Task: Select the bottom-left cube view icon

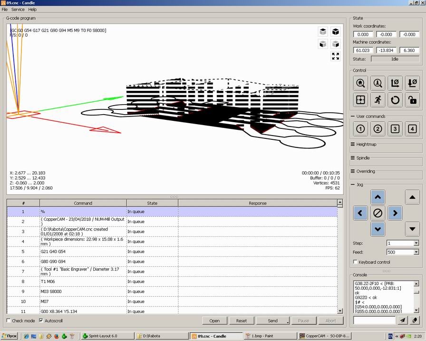Action: click(x=323, y=44)
